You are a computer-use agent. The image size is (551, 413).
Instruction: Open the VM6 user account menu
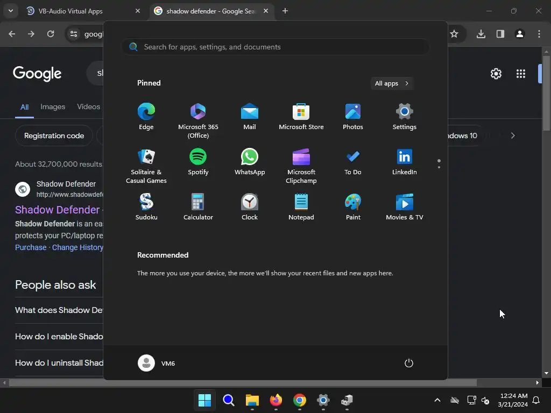pyautogui.click(x=157, y=363)
